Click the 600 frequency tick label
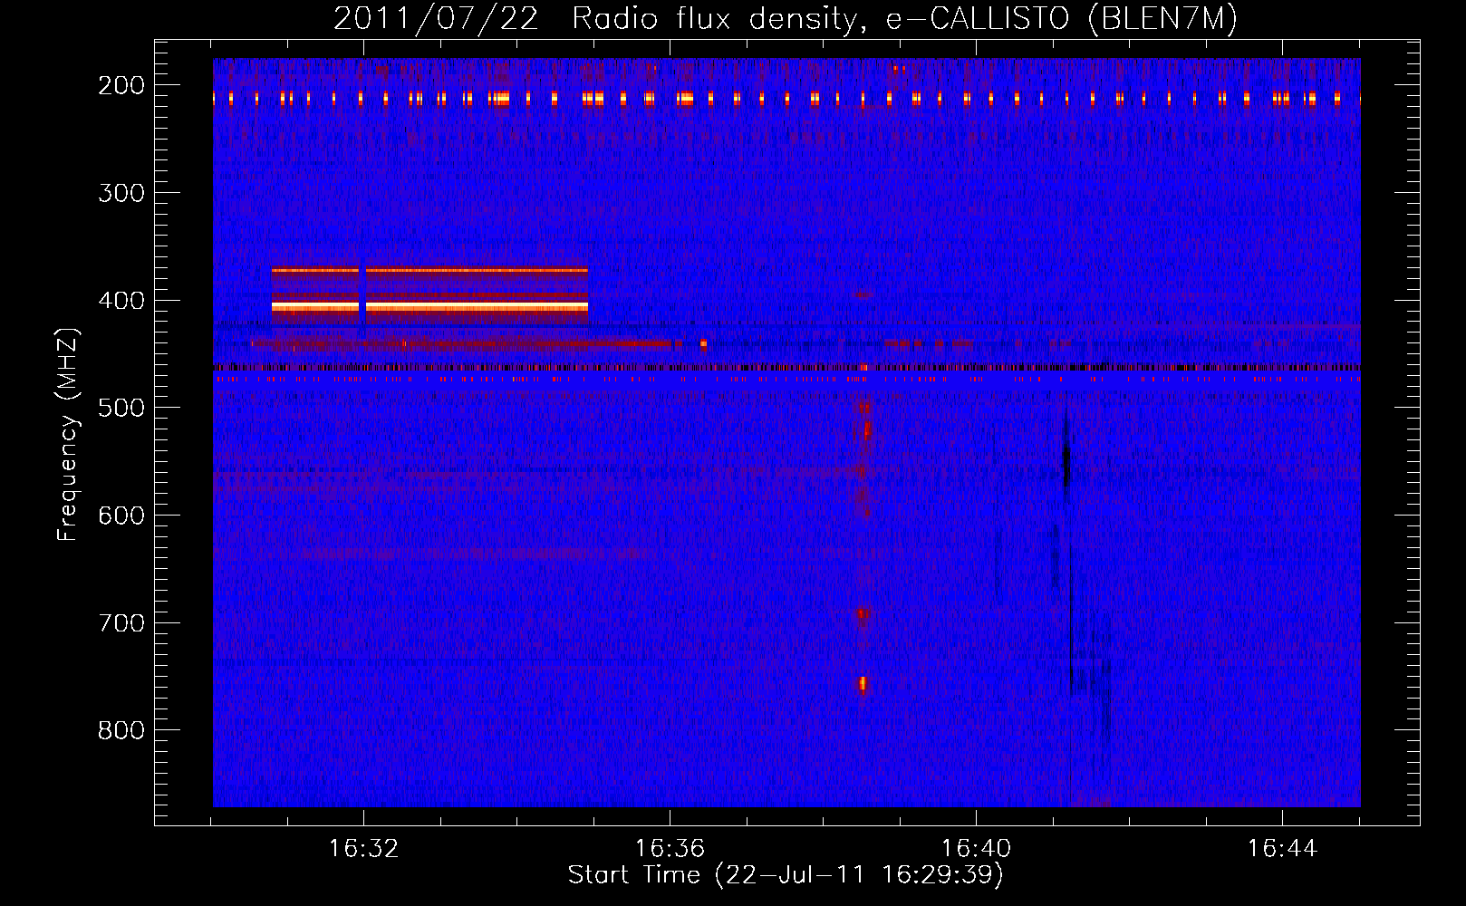The width and height of the screenshot is (1466, 906). click(121, 516)
